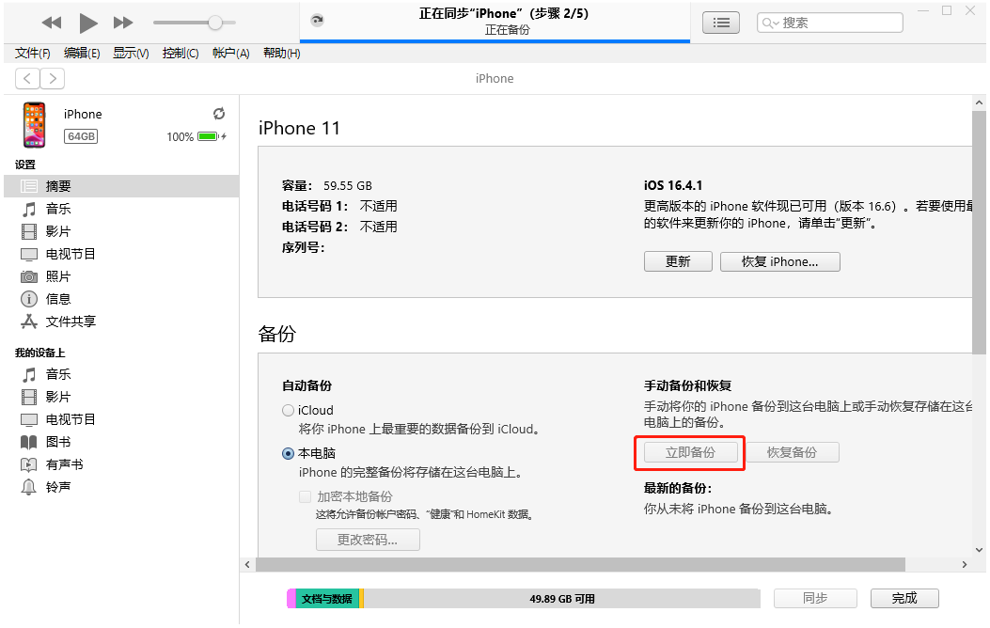Click the horizontal scrollbar right arrow
Viewport: 990px width, 628px height.
[965, 564]
